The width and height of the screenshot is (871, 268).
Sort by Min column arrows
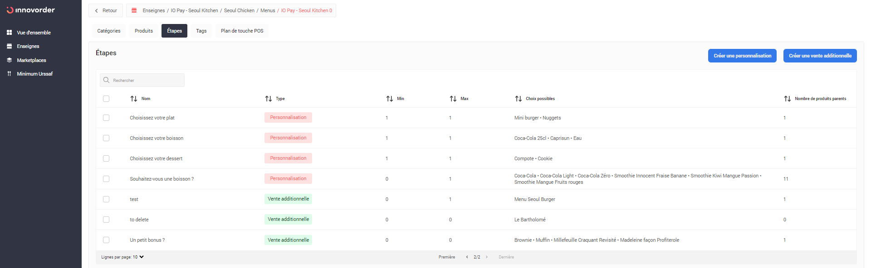click(390, 99)
